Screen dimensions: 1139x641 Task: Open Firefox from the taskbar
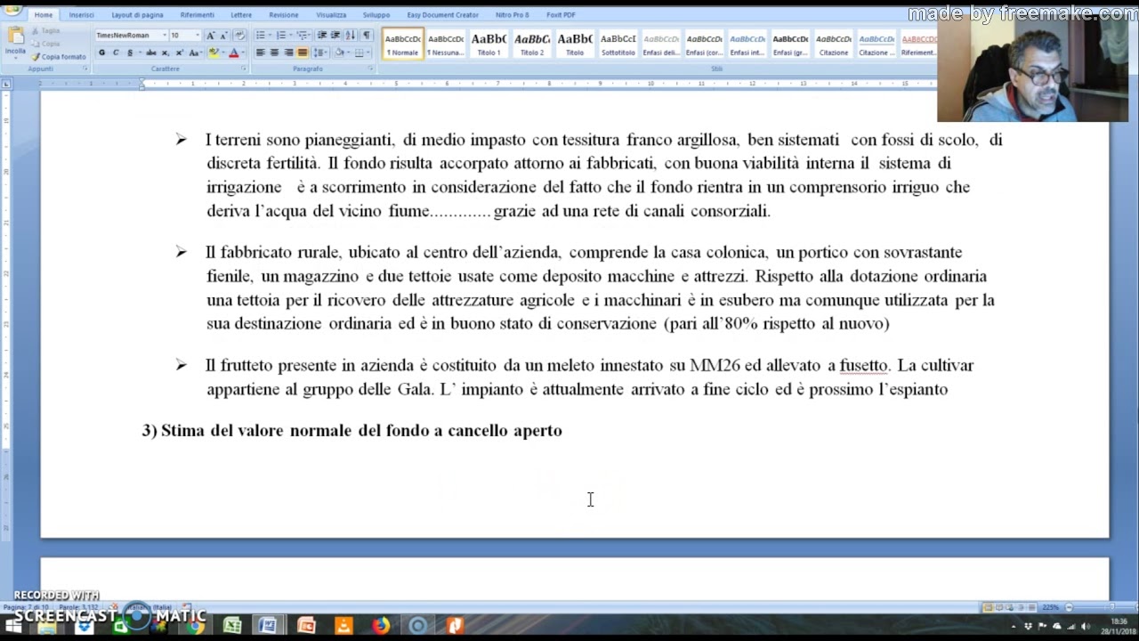tap(381, 626)
